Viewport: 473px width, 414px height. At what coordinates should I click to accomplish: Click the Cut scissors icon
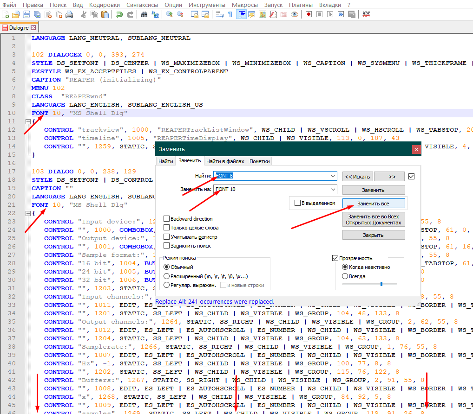pos(84,14)
